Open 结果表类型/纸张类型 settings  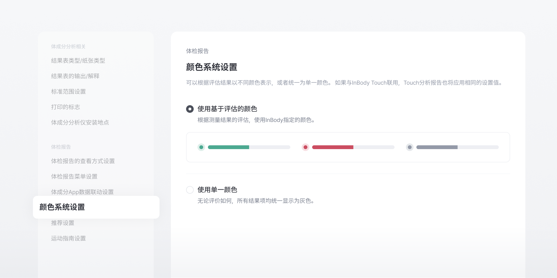click(78, 61)
